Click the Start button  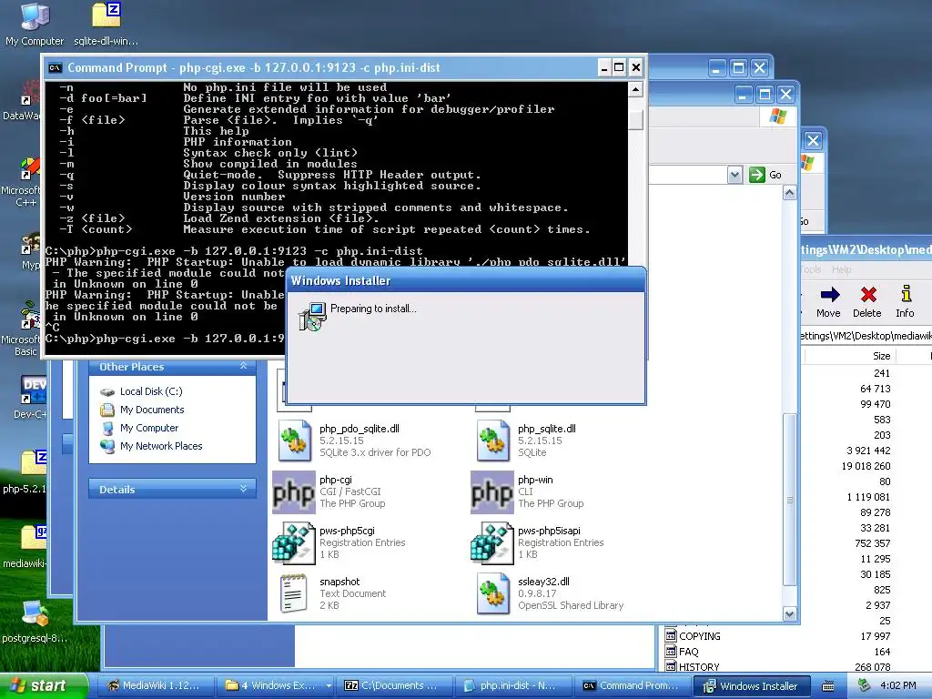[43, 686]
